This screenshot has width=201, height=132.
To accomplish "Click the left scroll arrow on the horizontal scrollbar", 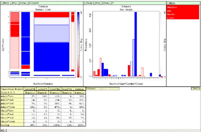I will tap(2, 130).
